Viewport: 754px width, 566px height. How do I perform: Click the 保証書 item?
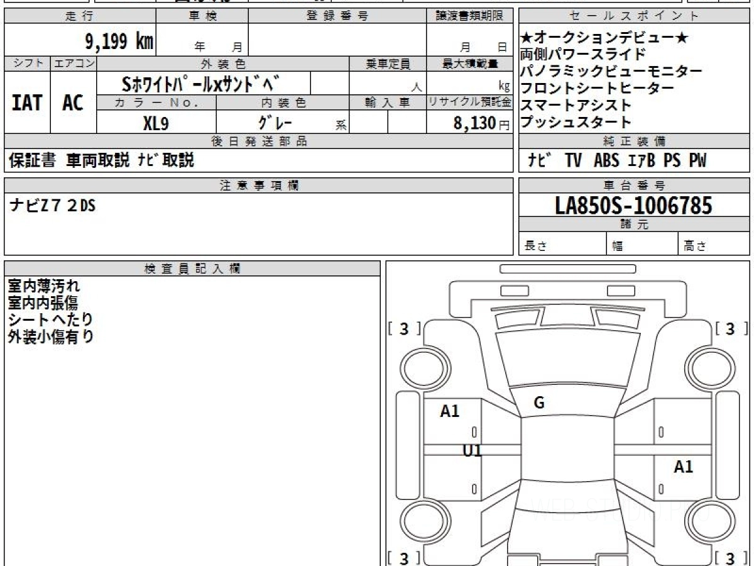32,160
